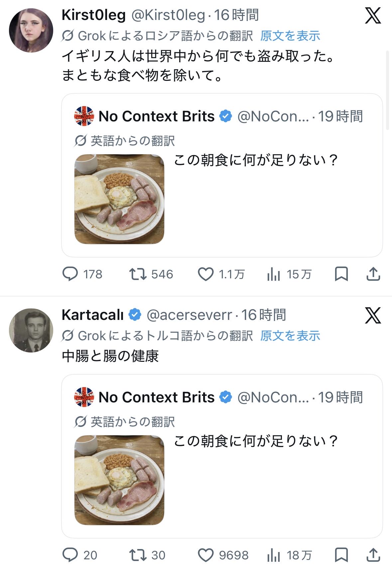Open Kartacalı profile avatar
This screenshot has width=392, height=567.
(31, 330)
